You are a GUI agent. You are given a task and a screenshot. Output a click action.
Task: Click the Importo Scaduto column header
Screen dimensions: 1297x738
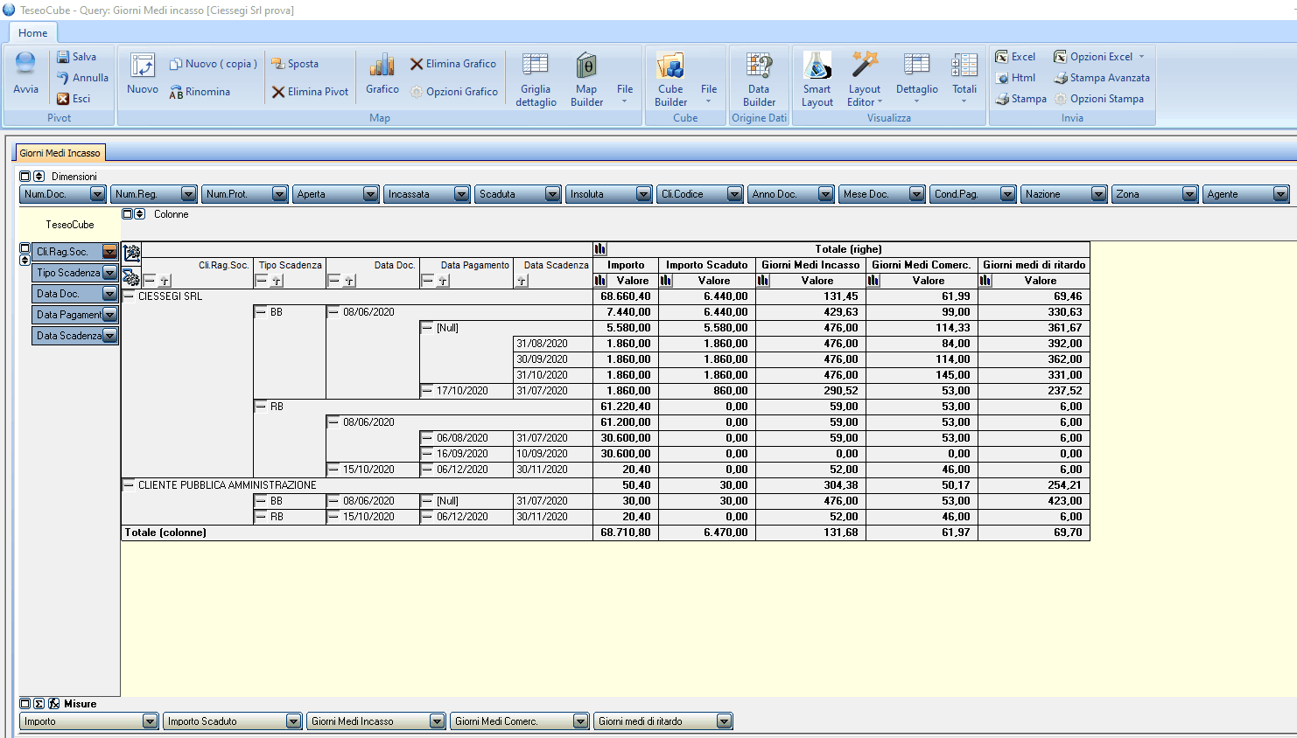[x=707, y=265]
